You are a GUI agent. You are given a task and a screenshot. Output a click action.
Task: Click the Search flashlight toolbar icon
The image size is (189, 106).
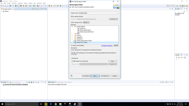pyautogui.click(x=54, y=6)
